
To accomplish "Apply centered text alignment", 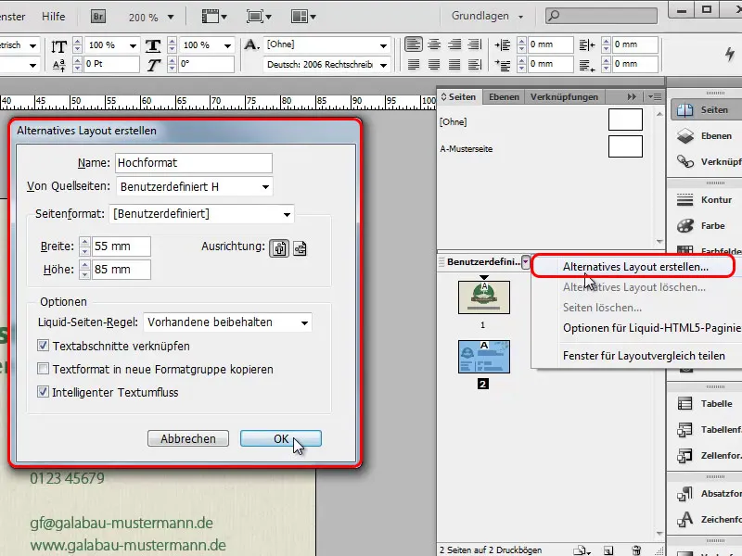I will coord(434,44).
